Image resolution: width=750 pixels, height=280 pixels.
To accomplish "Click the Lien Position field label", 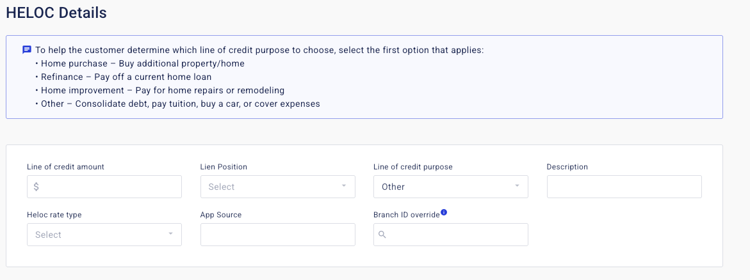I will click(224, 167).
